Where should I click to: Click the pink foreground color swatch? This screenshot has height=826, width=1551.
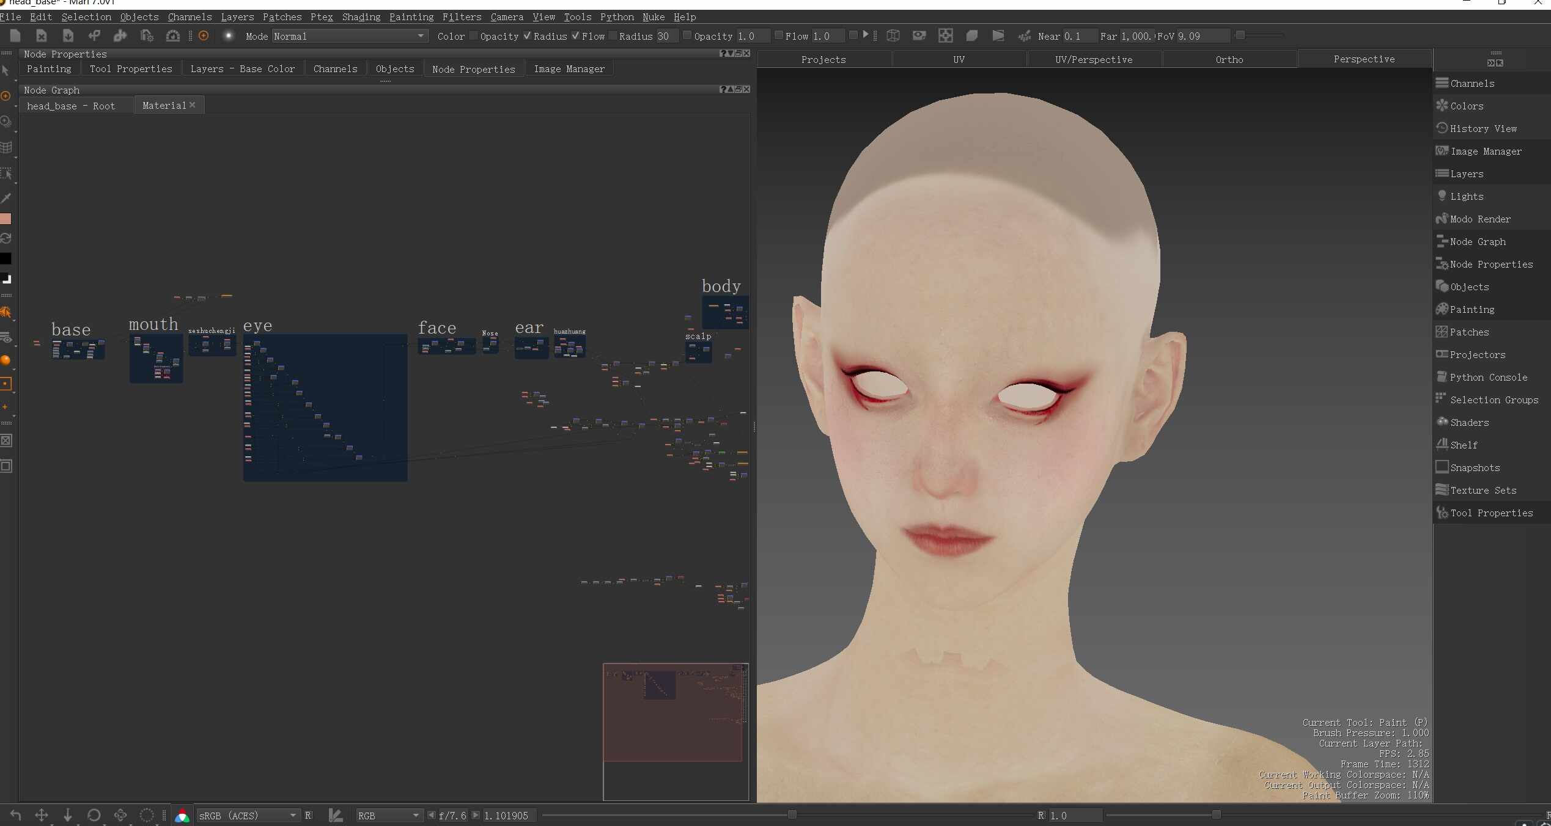pyautogui.click(x=6, y=219)
